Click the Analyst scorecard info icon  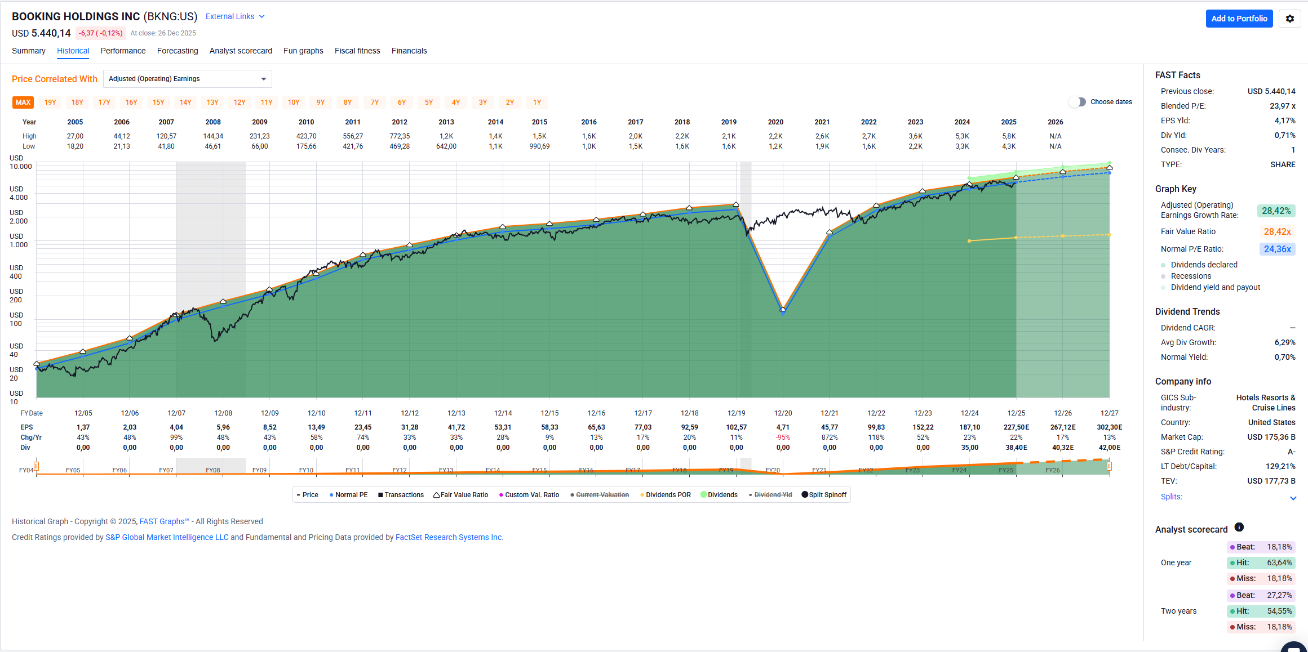pyautogui.click(x=1239, y=528)
